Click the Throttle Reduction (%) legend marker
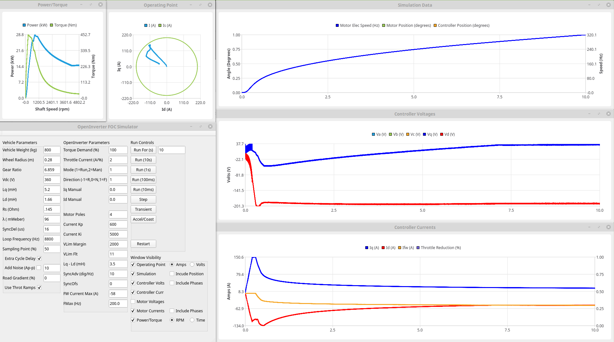The image size is (614, 342). (418, 248)
